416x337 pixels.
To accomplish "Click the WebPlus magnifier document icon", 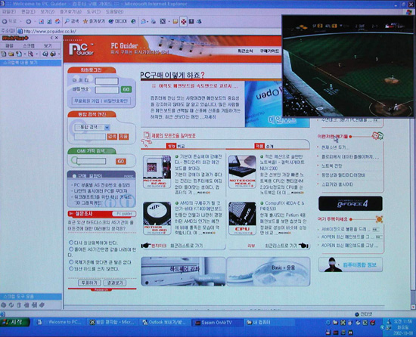I will pyautogui.click(x=30, y=54).
